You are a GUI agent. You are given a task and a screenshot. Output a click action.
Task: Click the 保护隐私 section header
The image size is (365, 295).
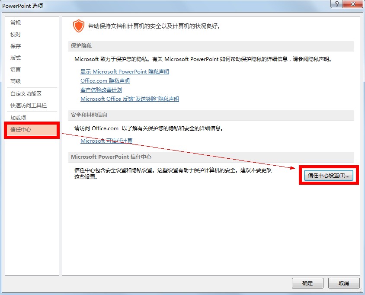point(211,46)
